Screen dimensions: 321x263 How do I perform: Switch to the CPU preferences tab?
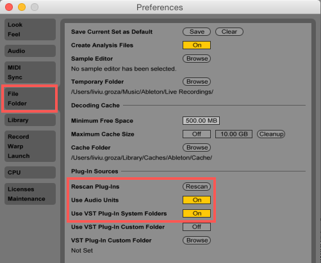pos(30,172)
